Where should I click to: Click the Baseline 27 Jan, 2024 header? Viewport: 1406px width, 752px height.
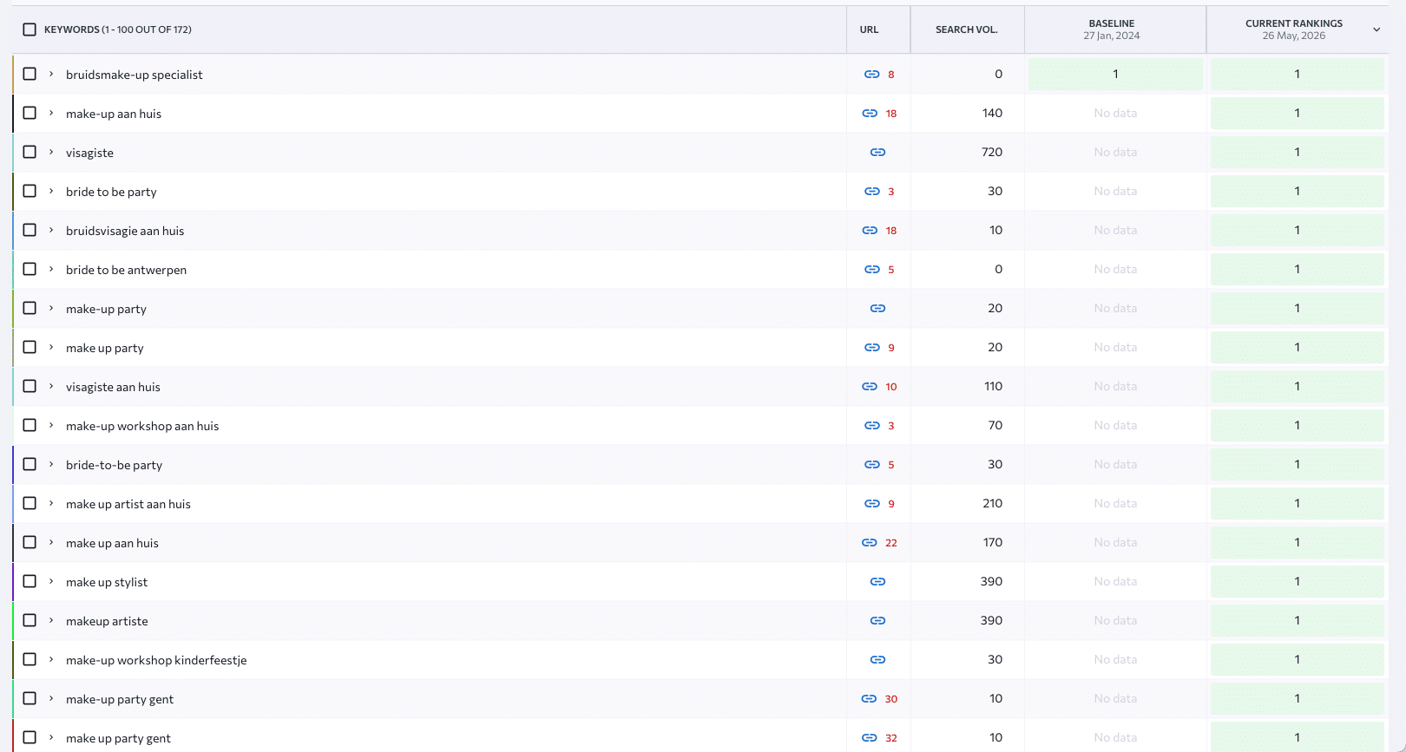pyautogui.click(x=1112, y=29)
